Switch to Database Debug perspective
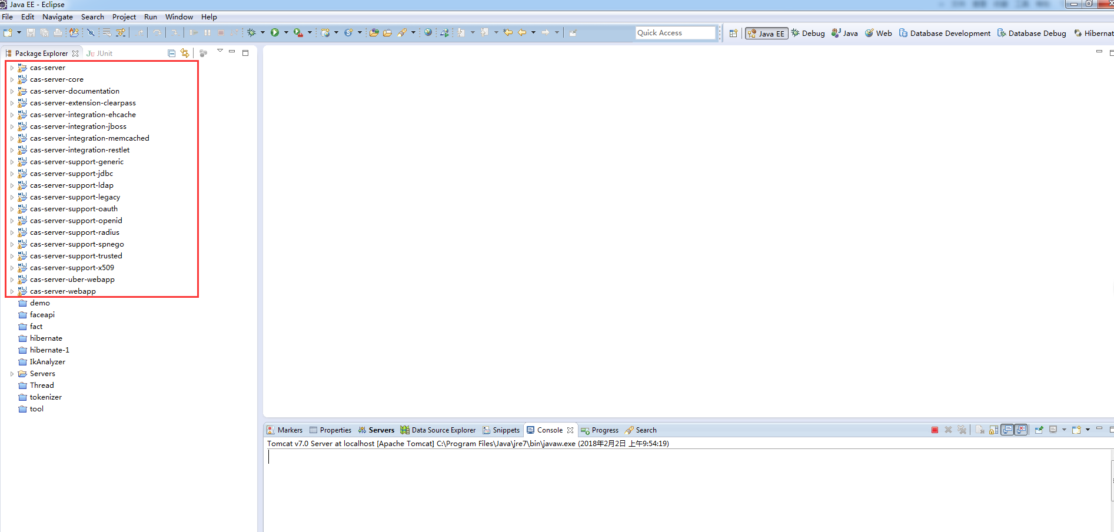Viewport: 1114px width, 532px height. click(1032, 34)
